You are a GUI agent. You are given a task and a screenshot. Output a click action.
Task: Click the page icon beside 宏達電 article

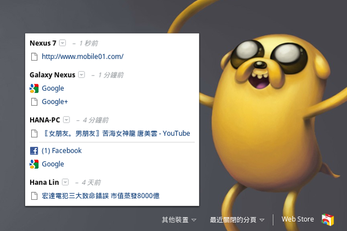[34, 196]
